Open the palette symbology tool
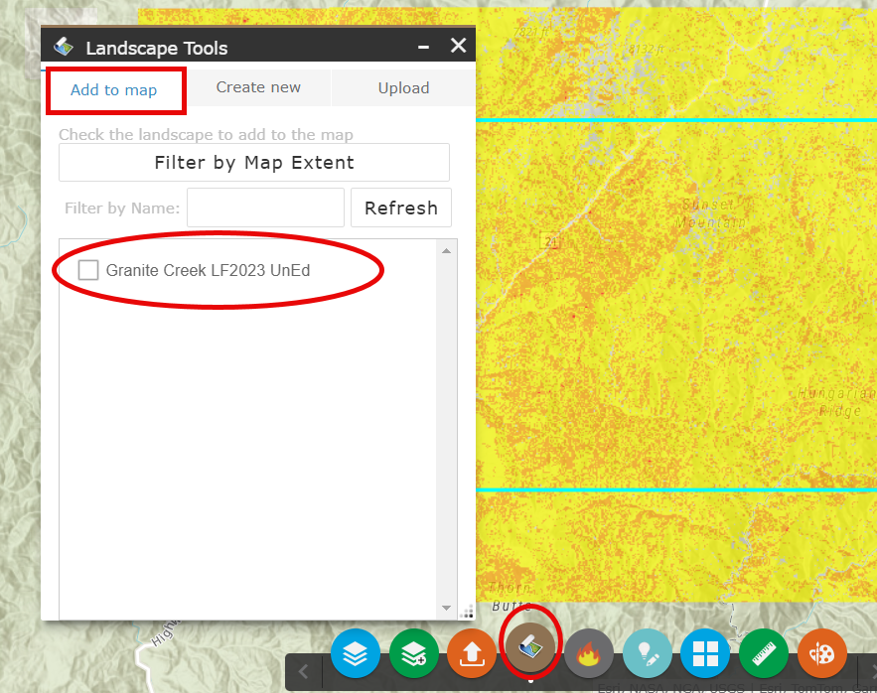 822,653
